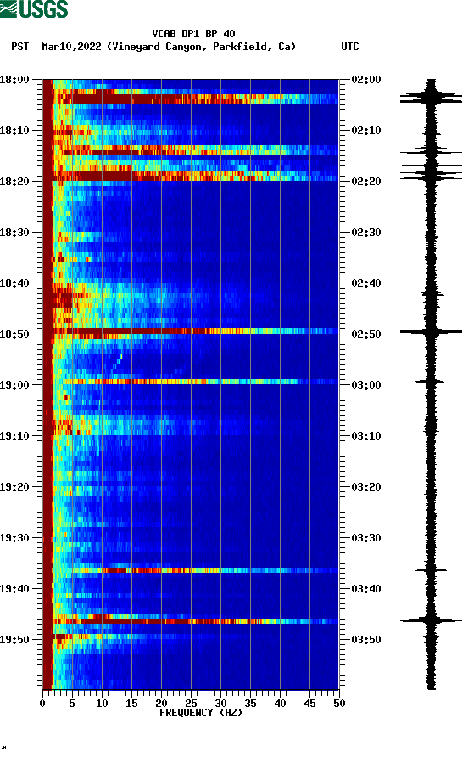Image resolution: width=468 pixels, height=757 pixels.
Task: Click '(Vineyard Canyon, Parkfield, Ca)' location text
Action: pos(201,47)
